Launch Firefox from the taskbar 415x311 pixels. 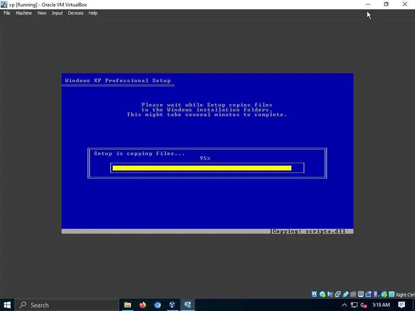143,305
